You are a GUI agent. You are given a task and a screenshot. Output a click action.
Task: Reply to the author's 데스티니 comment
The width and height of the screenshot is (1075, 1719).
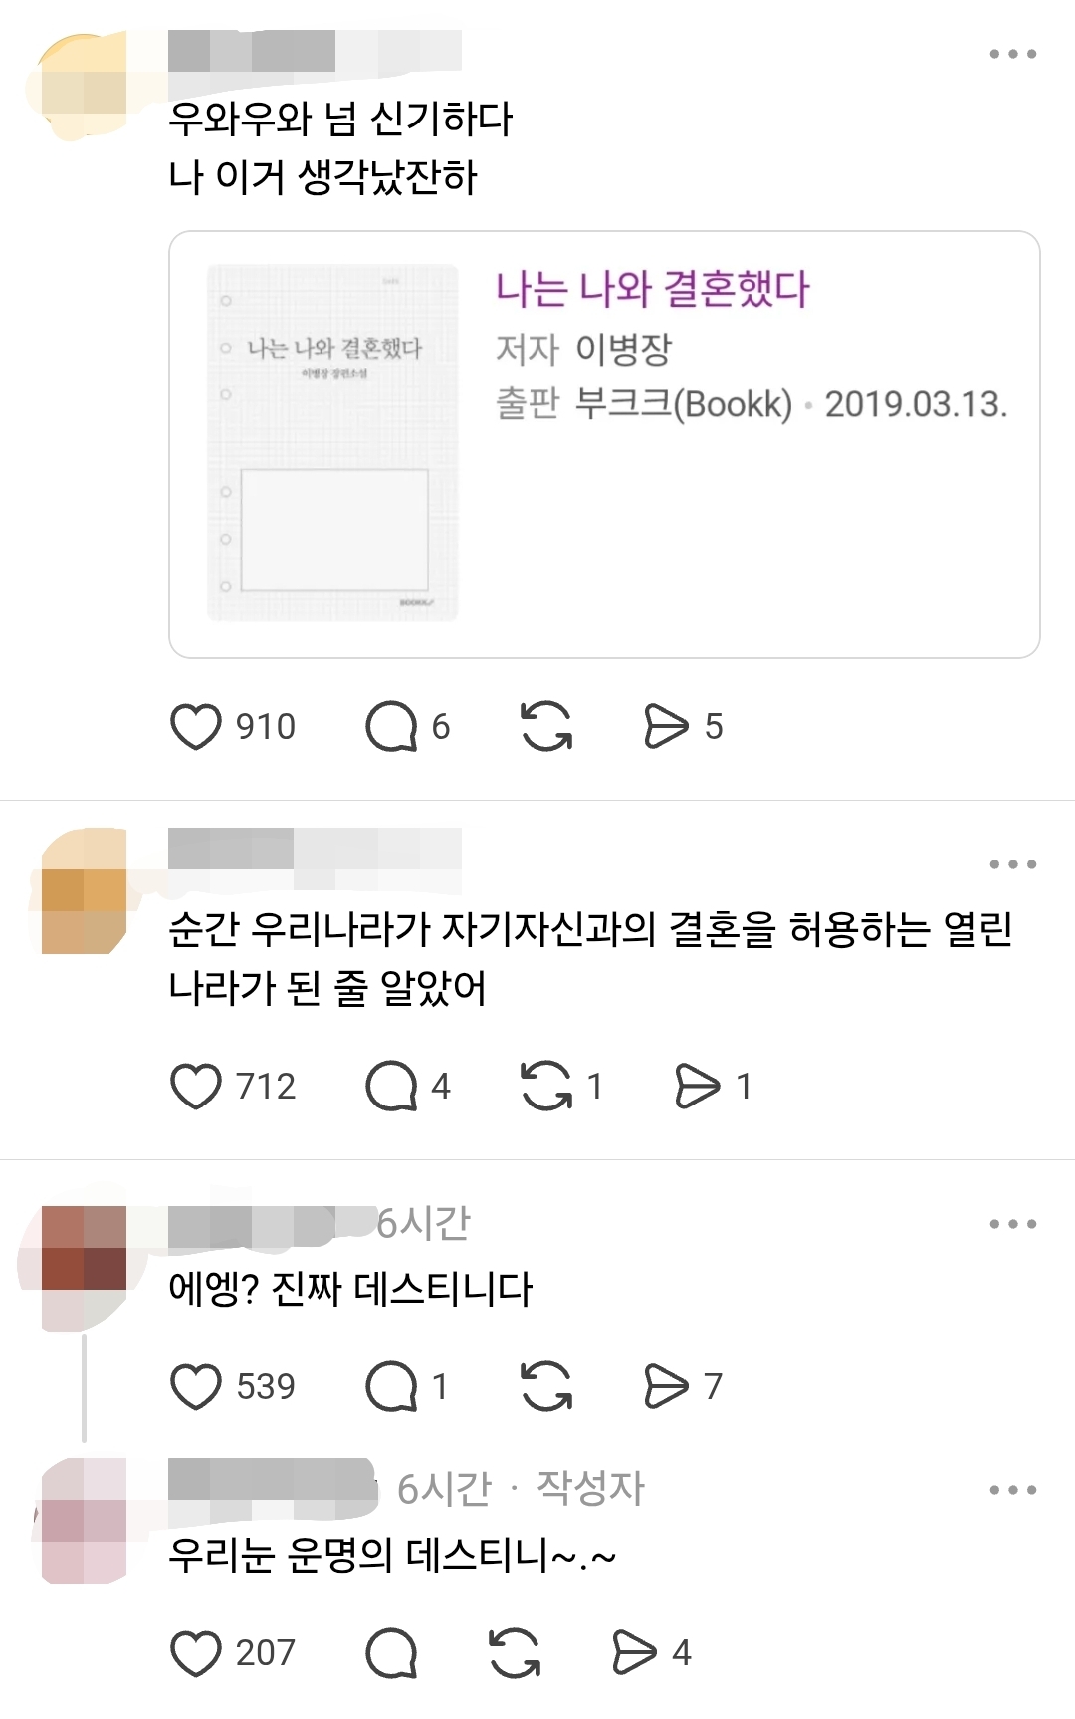click(391, 1653)
